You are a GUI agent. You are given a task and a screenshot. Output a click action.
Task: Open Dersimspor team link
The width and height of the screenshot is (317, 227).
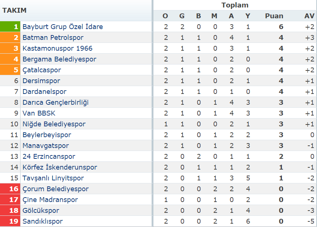pyautogui.click(x=41, y=81)
